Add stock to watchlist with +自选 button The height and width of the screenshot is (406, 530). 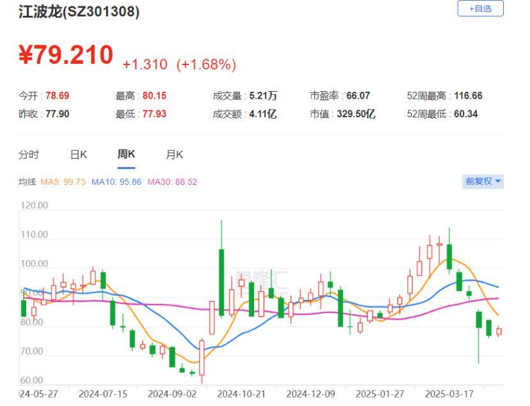click(480, 8)
